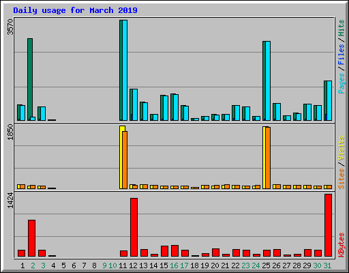Select day label 4 on the axis
Image resolution: width=349 pixels, height=273 pixels.
[x=53, y=265]
